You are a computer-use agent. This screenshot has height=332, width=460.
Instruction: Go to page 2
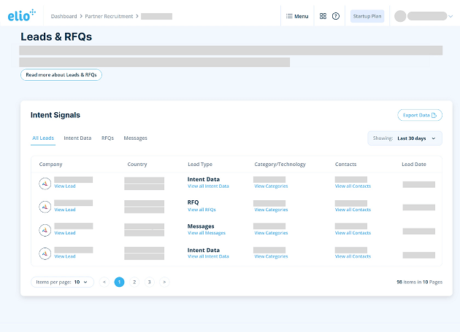coord(134,282)
